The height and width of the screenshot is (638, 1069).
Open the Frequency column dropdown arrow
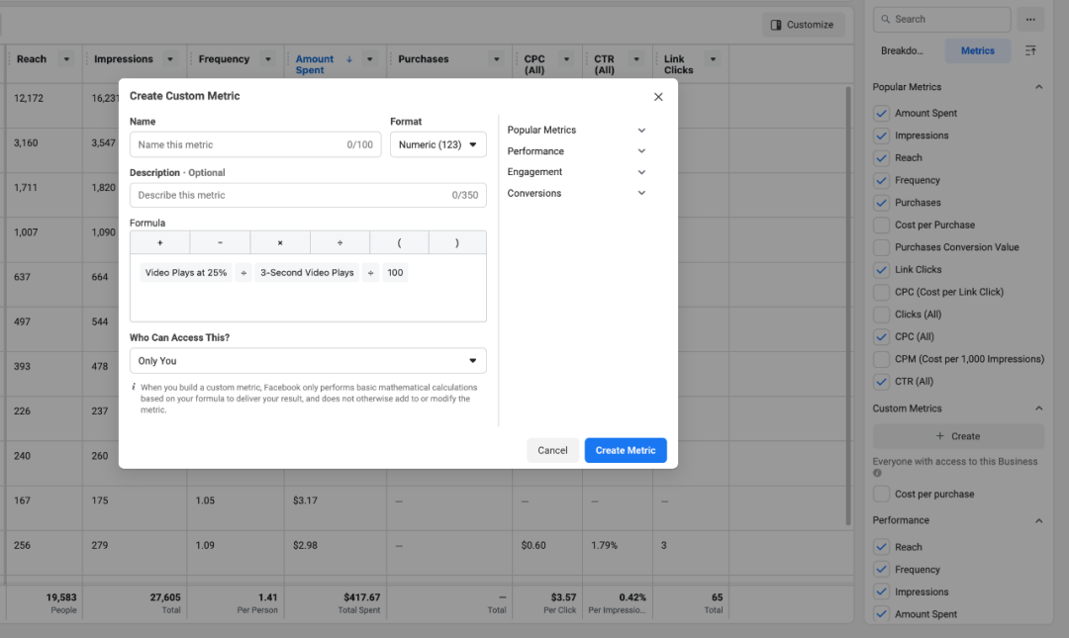pyautogui.click(x=268, y=59)
